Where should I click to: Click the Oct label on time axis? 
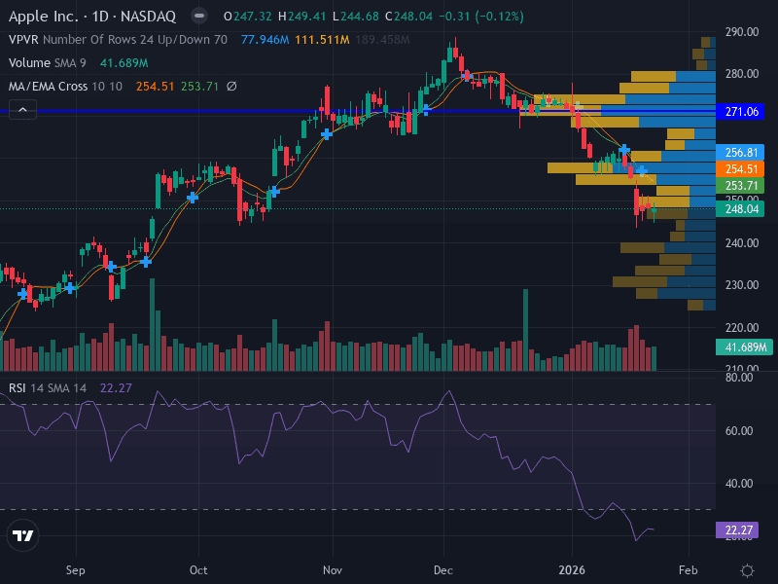coord(198,570)
